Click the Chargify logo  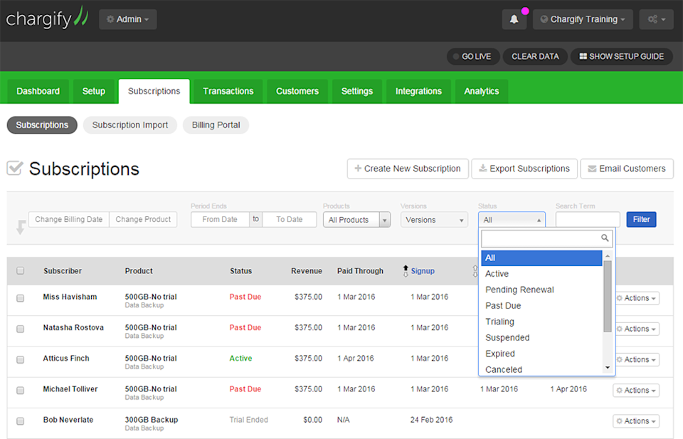(47, 18)
